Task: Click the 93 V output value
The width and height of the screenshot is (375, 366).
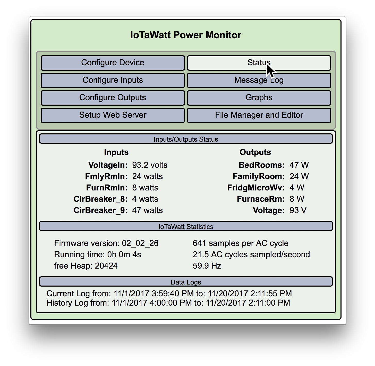Action: [x=298, y=210]
